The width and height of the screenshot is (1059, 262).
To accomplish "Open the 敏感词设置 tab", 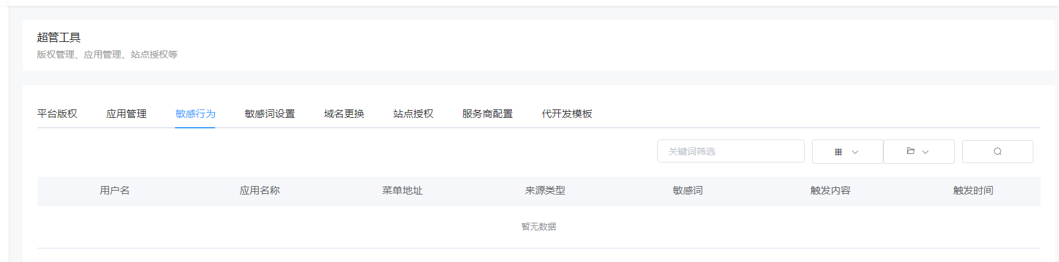I will (269, 114).
